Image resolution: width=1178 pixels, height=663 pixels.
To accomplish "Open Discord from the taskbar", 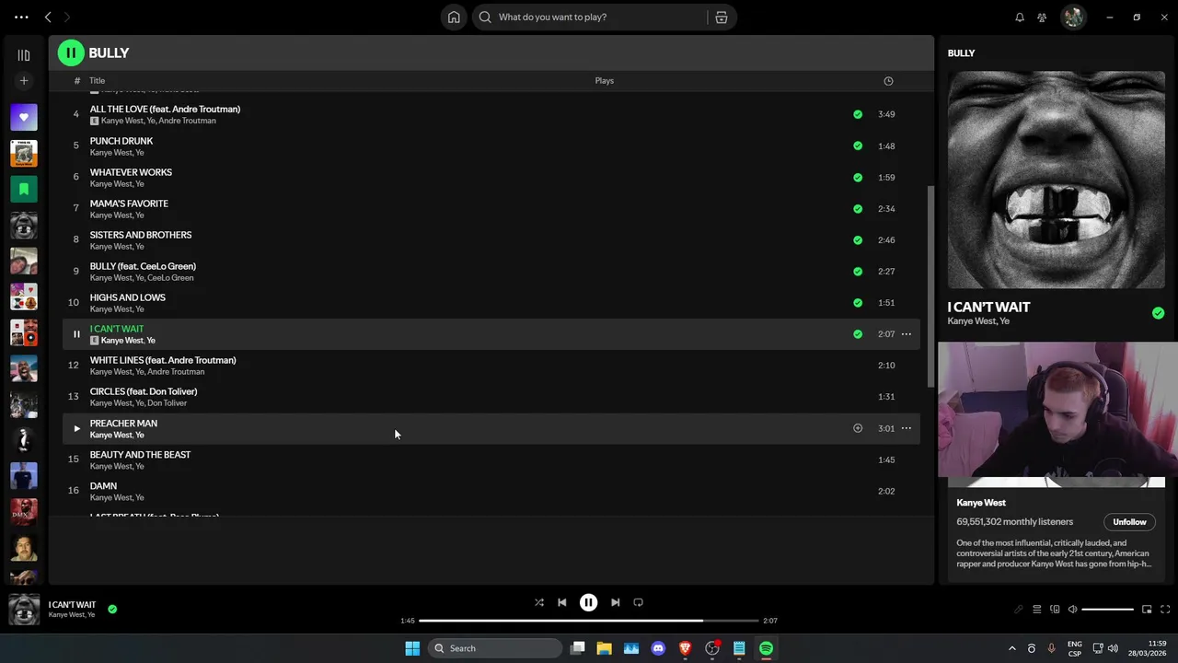I will point(658,648).
